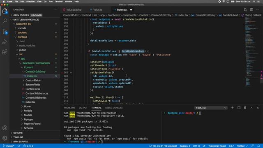Click the handleSubmit breadcrumb
The image size is (263, 148).
click(230, 15)
